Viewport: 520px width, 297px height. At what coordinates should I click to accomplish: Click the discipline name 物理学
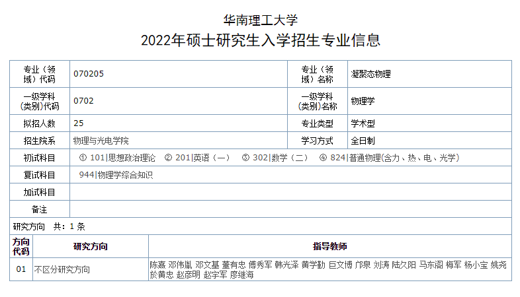[363, 101]
